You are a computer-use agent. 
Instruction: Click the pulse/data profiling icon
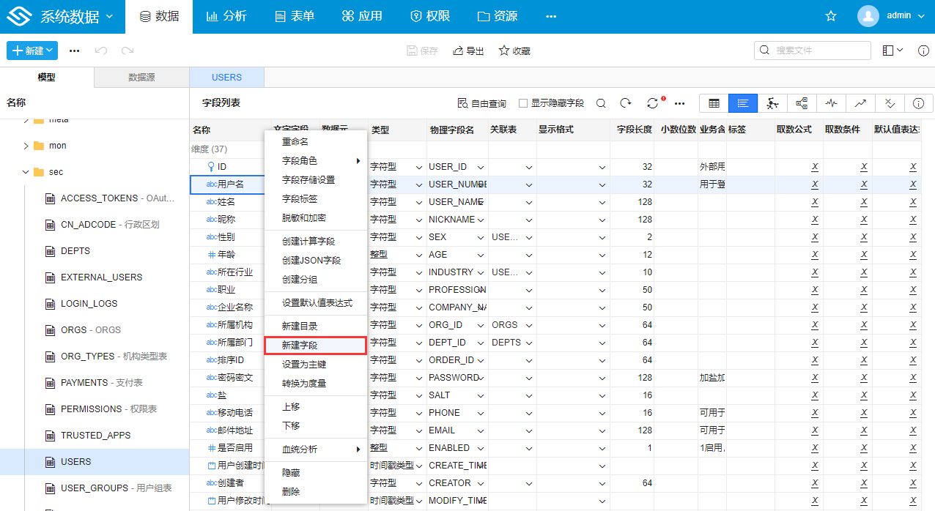(830, 102)
